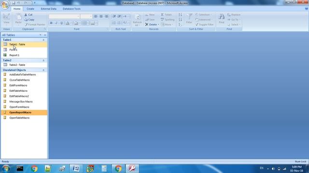Image resolution: width=309 pixels, height=173 pixels.
Task: Select EditFormMacro
Action: coord(24,86)
